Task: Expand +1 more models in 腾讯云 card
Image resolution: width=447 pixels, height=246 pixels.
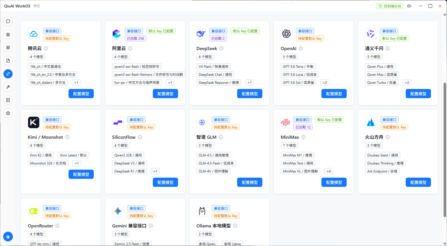Action: 76,82
